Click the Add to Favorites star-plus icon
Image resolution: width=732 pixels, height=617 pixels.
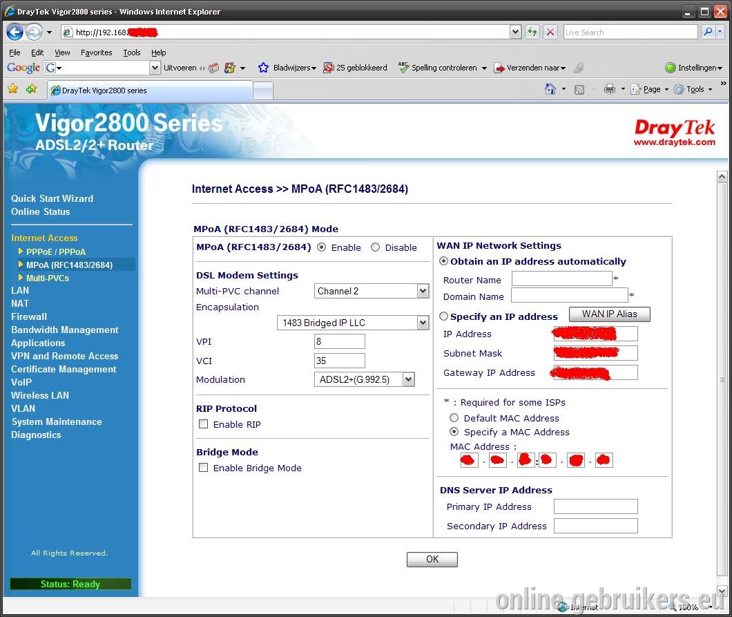(31, 88)
